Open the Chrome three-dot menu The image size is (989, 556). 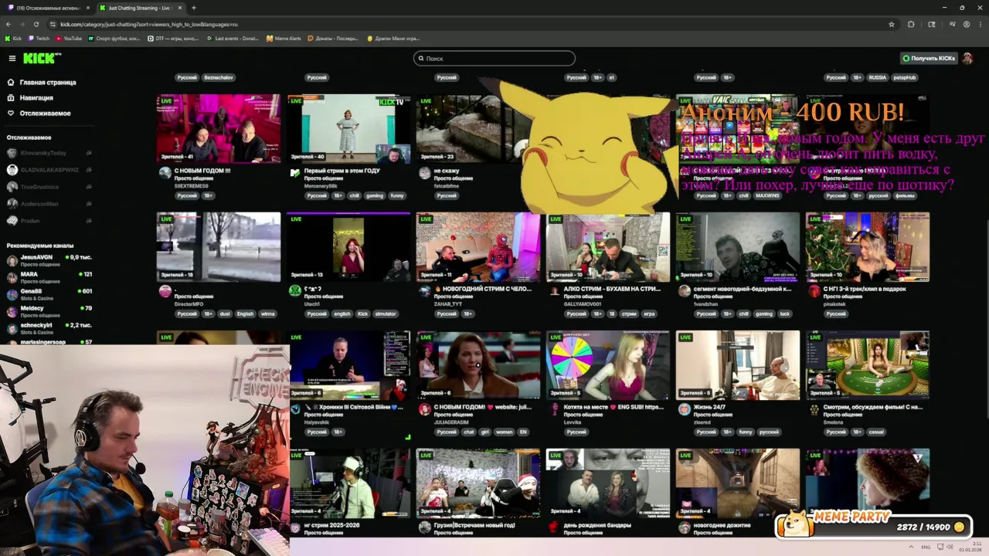coord(981,24)
